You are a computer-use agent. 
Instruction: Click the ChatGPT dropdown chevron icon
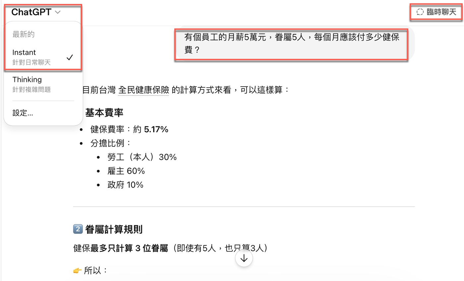(58, 12)
